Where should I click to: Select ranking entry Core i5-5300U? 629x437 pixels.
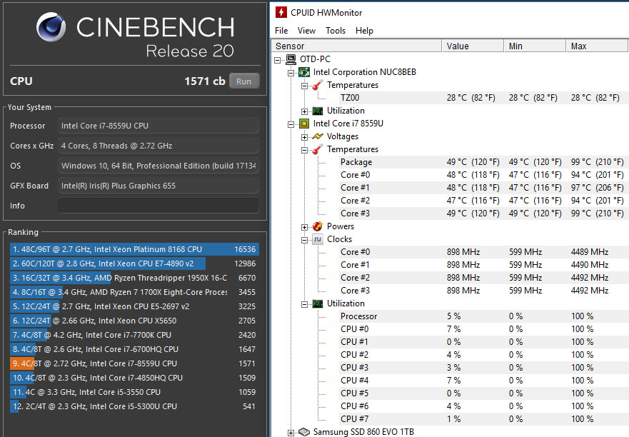(x=134, y=406)
